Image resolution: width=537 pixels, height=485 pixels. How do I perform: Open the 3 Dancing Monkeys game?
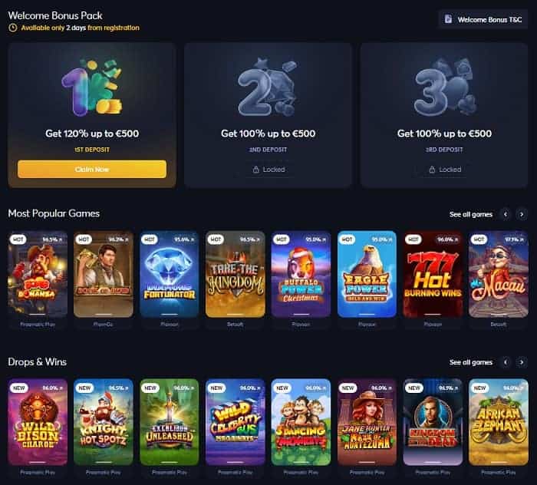click(301, 422)
